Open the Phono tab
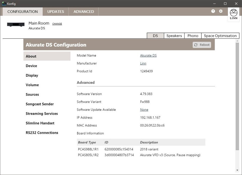Image resolution: width=242 pixels, height=175 pixels. tap(193, 36)
